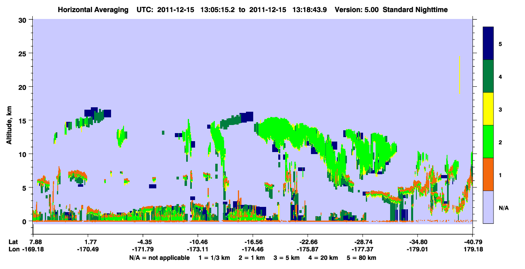Click the dark blue '5' colorbar segment
Screen dimensions: 525x269
click(x=488, y=44)
